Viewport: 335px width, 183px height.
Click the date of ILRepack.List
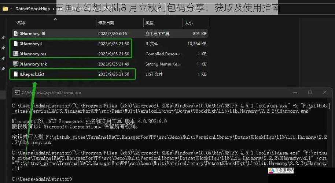(114, 74)
